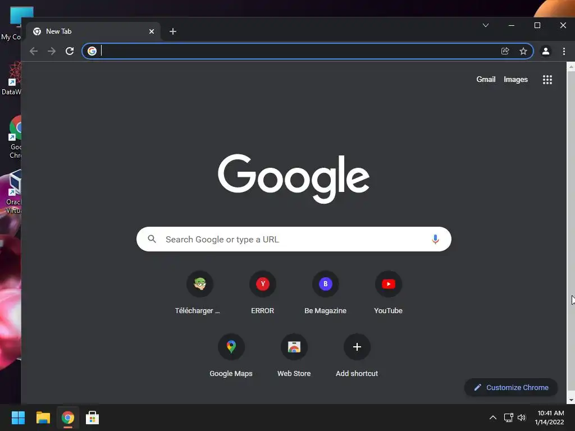The width and height of the screenshot is (575, 431).
Task: Click the browser forward arrow
Action: (x=52, y=51)
